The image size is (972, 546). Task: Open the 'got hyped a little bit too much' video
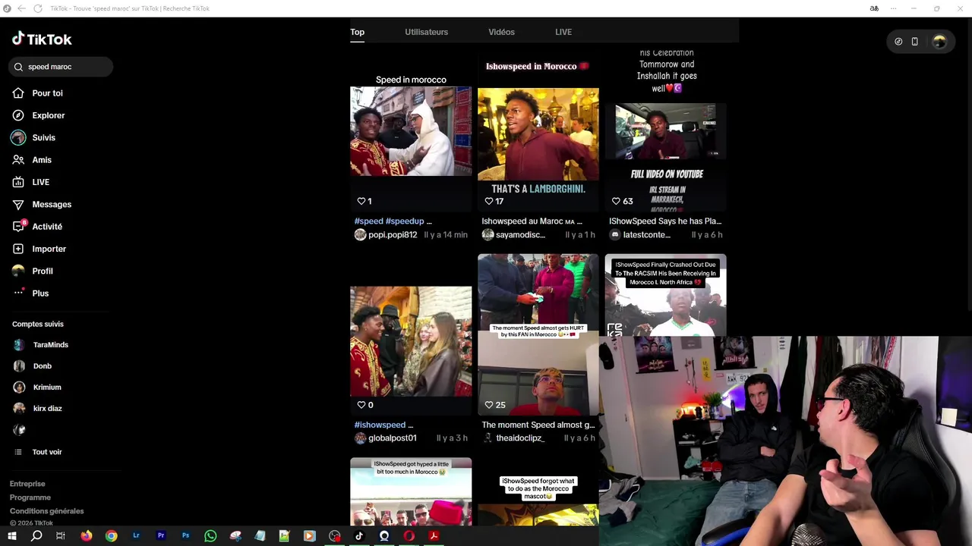(x=411, y=491)
